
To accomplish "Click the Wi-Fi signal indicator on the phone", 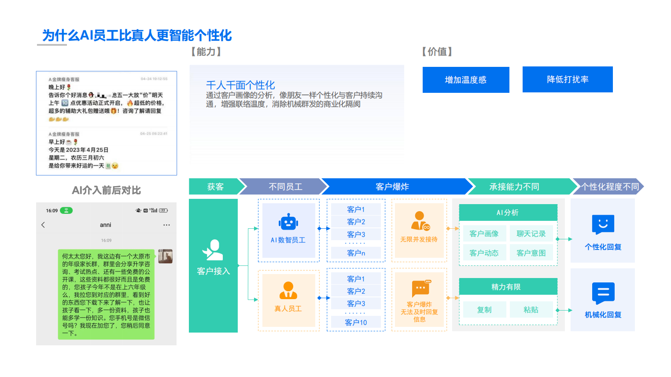I will tap(66, 210).
